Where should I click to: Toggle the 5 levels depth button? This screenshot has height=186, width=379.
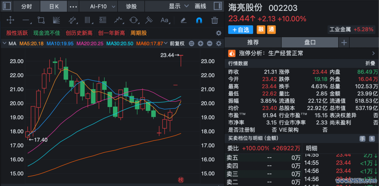pyautogui.click(x=372, y=139)
